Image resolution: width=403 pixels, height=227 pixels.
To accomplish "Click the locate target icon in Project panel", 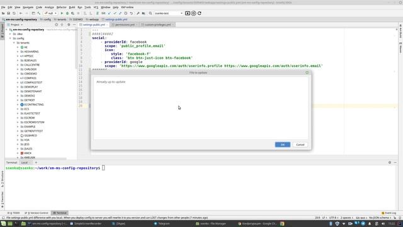I will point(56,25).
